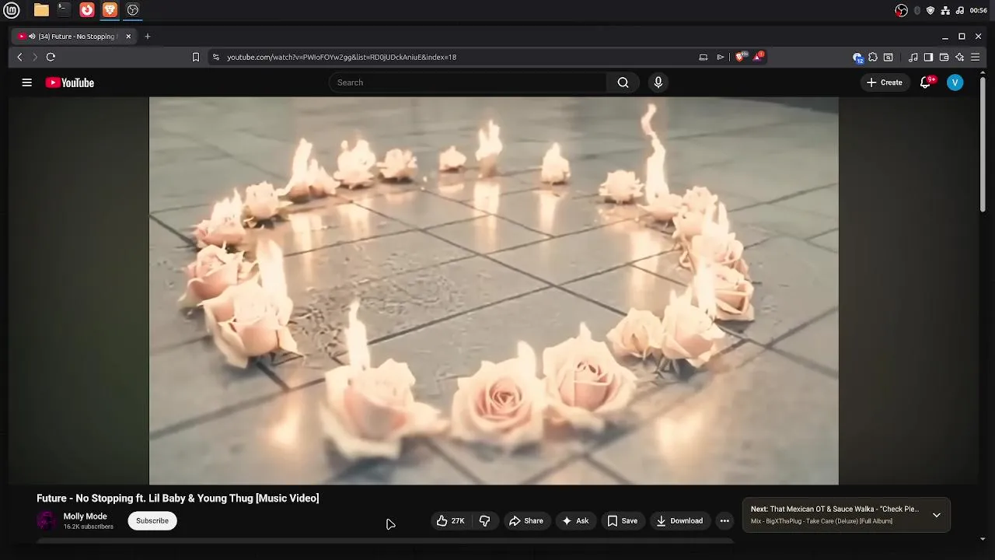995x560 pixels.
Task: Save the video to a playlist
Action: pyautogui.click(x=623, y=521)
